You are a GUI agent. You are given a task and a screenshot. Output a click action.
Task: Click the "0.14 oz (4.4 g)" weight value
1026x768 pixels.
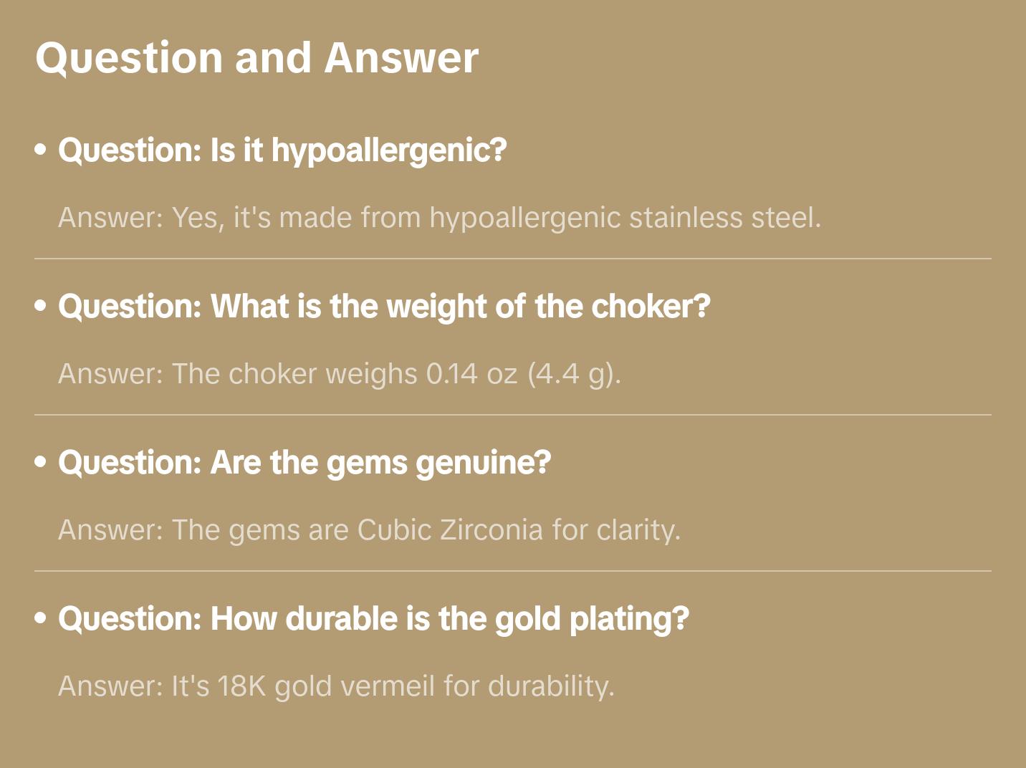click(x=522, y=374)
